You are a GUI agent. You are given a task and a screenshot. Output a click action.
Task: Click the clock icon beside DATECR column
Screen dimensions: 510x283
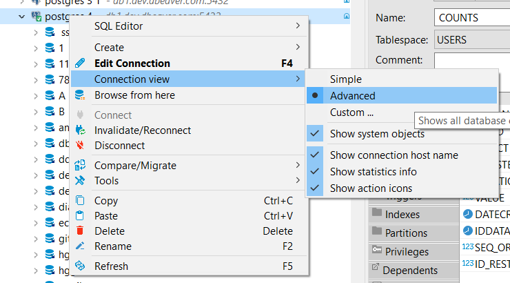pos(468,214)
